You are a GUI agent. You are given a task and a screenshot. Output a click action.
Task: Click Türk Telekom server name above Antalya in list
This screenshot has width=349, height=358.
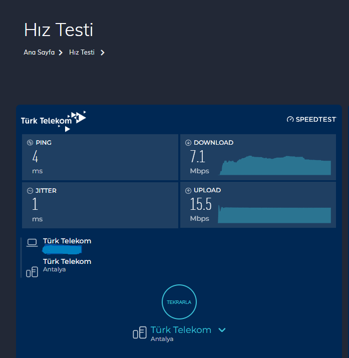[67, 261]
